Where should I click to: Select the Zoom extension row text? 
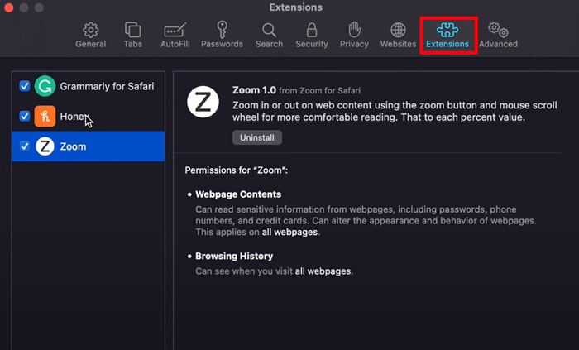tap(73, 146)
